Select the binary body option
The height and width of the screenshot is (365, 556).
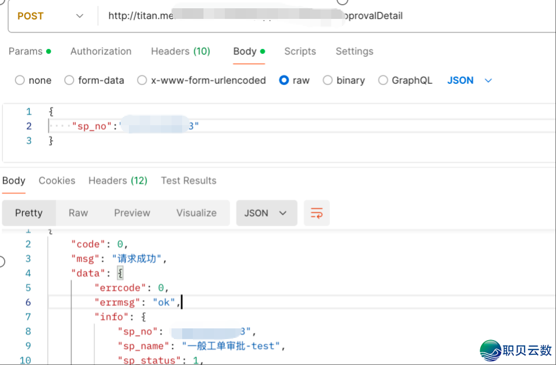coord(328,80)
